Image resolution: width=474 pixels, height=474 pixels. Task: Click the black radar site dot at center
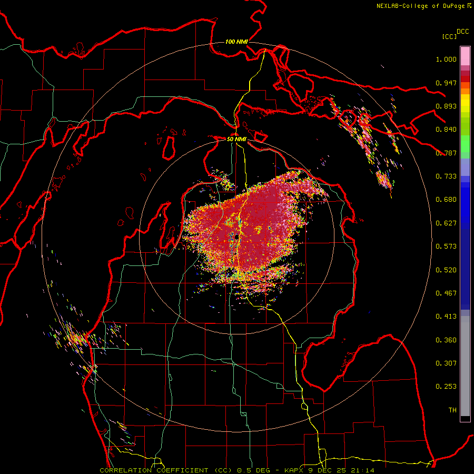[x=236, y=238]
